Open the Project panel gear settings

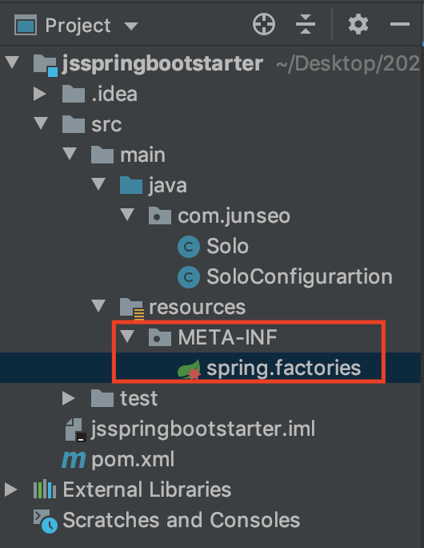pyautogui.click(x=358, y=25)
